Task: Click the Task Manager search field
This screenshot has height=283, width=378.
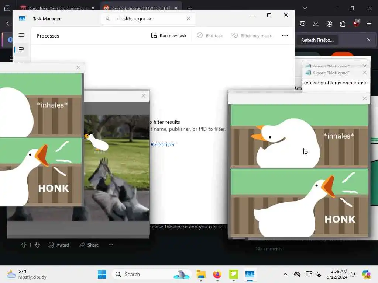Action: [x=148, y=18]
